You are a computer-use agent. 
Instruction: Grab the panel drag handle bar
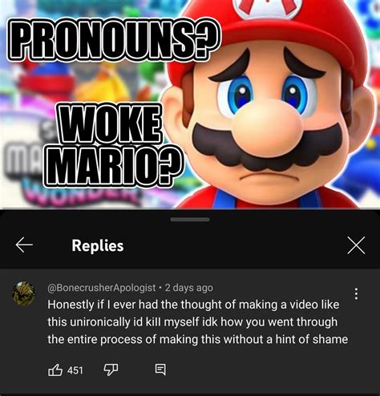click(190, 220)
